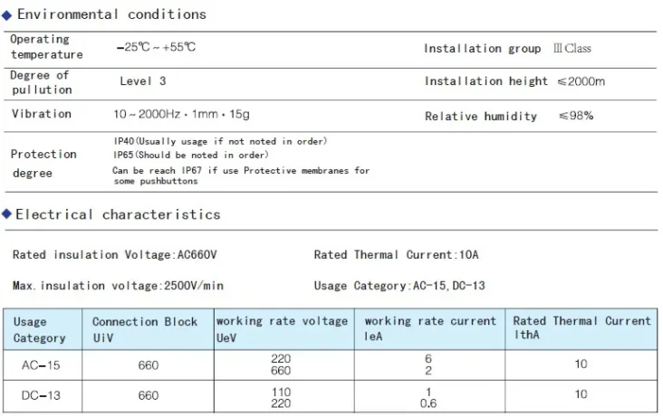Select the Installation group III Class text

pyautogui.click(x=507, y=49)
